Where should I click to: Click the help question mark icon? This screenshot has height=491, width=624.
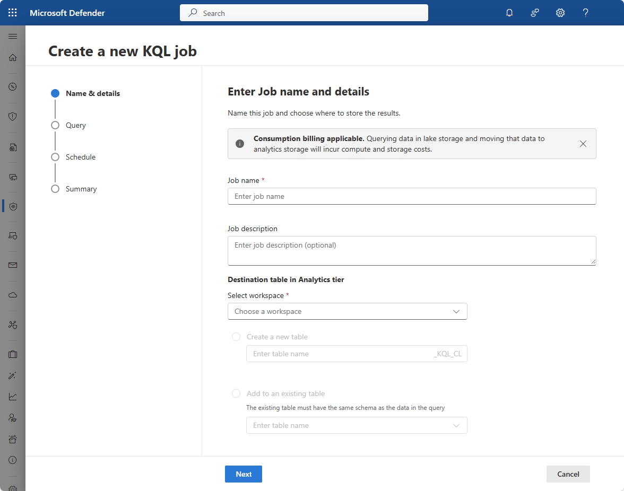click(586, 13)
